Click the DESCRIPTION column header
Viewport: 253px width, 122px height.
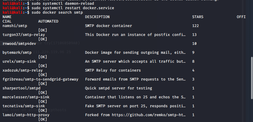click(x=97, y=17)
